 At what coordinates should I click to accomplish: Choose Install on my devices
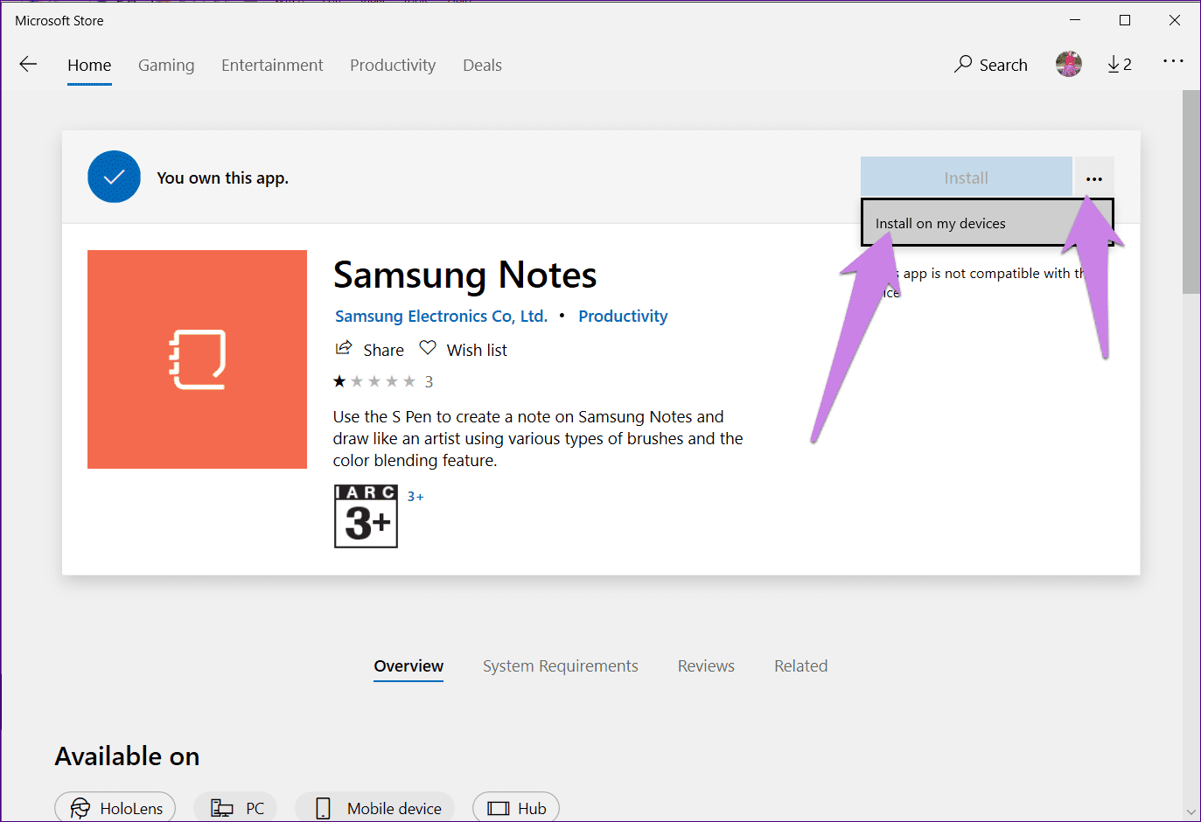click(987, 223)
